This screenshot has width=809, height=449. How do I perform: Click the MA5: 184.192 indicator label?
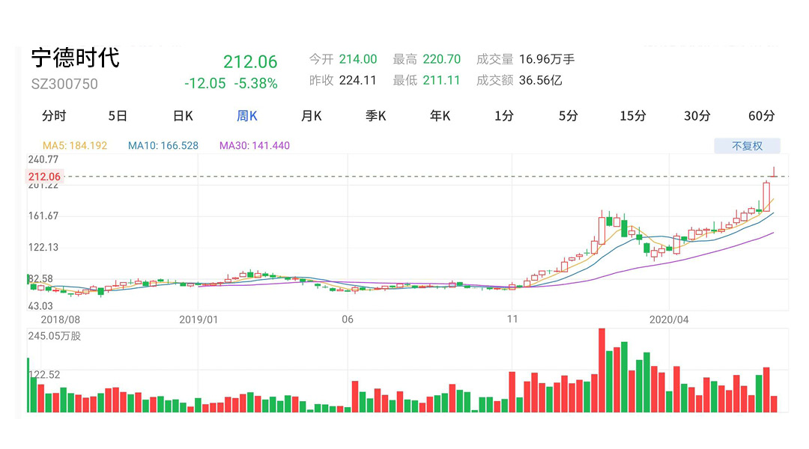pos(75,146)
